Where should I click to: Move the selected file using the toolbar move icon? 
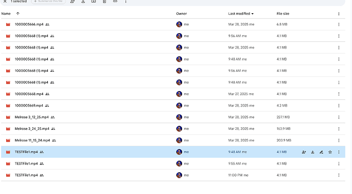[x=94, y=2]
